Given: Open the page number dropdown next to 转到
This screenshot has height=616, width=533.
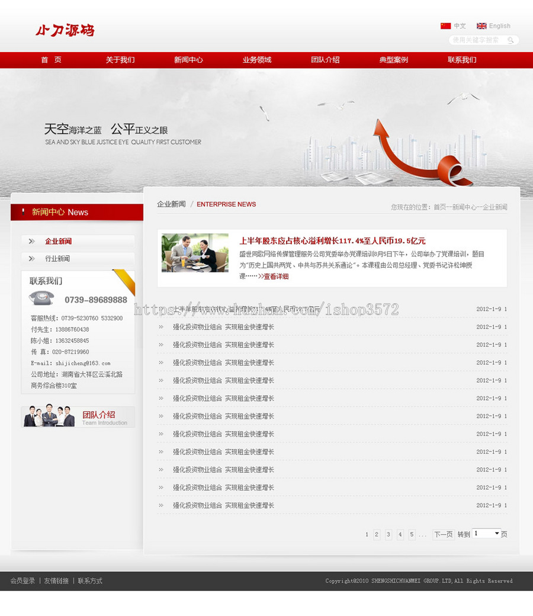Looking at the screenshot, I should click(x=486, y=532).
